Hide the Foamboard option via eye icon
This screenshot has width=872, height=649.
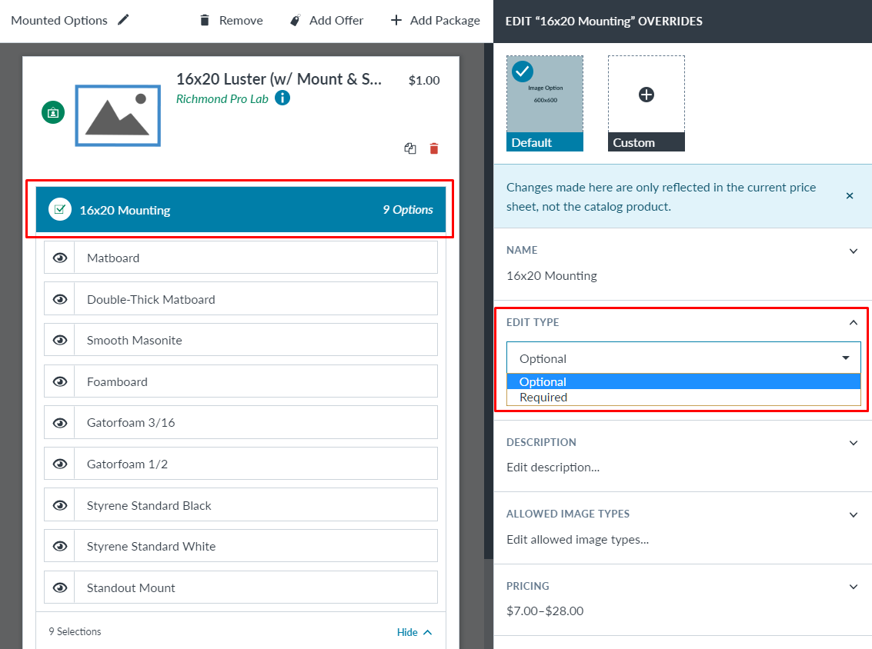pos(60,381)
